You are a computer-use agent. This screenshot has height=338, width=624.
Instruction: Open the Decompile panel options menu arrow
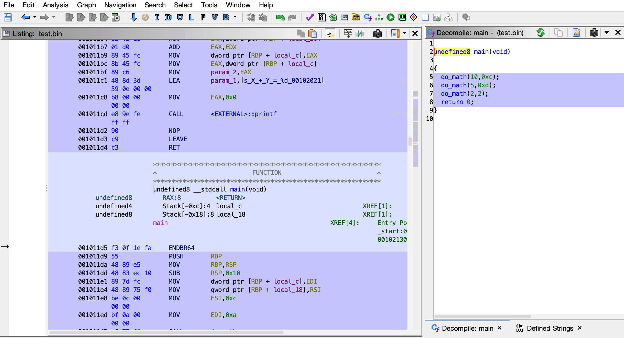click(x=606, y=33)
